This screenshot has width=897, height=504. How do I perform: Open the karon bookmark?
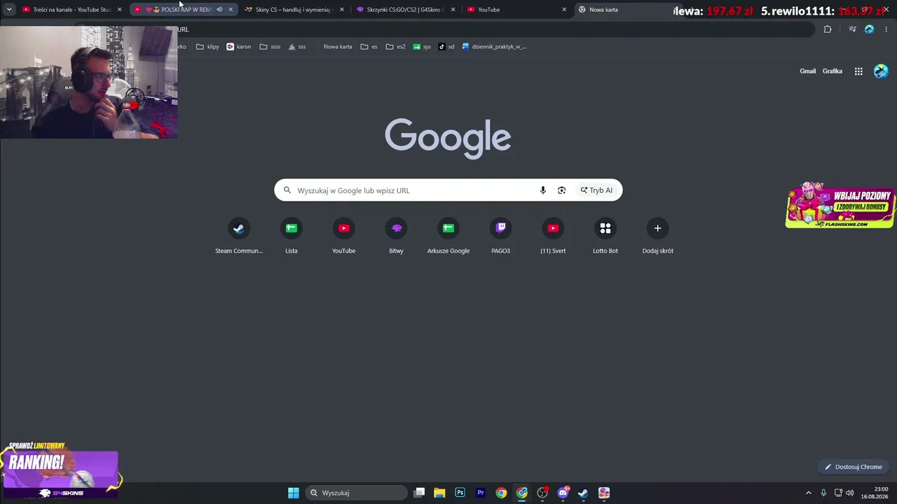click(239, 47)
